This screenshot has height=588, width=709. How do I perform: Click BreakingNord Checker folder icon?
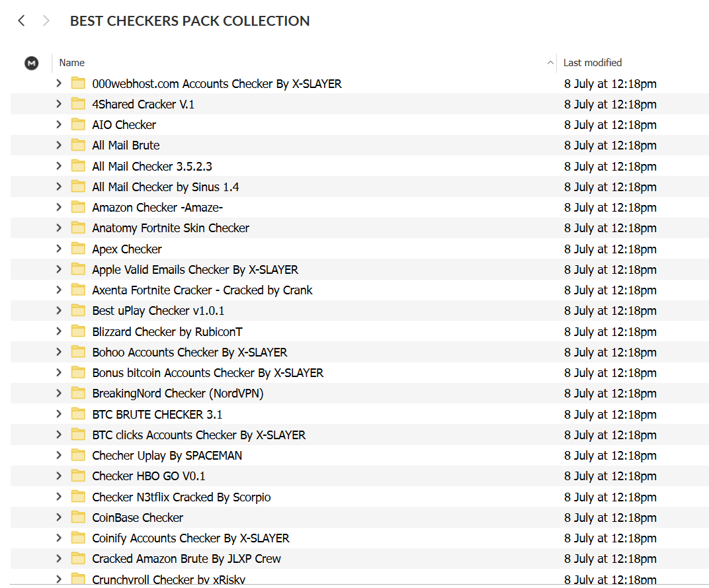(x=78, y=393)
